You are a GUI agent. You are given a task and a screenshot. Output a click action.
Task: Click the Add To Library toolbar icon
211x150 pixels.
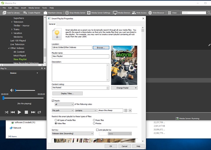click(x=4, y=13)
